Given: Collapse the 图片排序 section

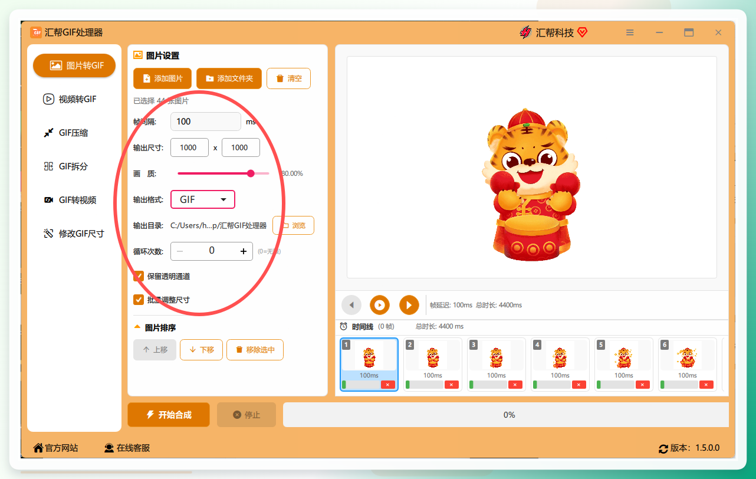Looking at the screenshot, I should 137,327.
